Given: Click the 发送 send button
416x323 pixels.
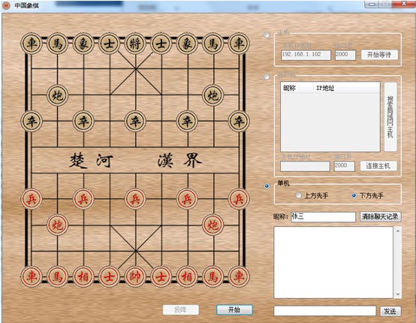Looking at the screenshot, I should (x=390, y=311).
